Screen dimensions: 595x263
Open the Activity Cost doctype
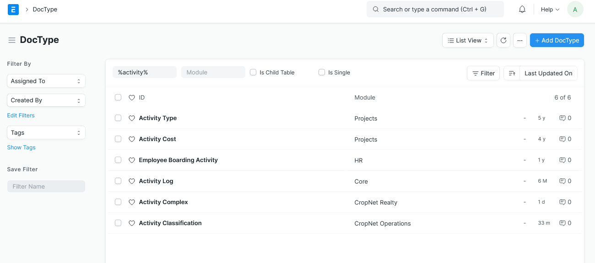pos(157,139)
